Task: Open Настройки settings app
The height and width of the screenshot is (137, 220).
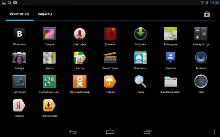Action: [19, 82]
